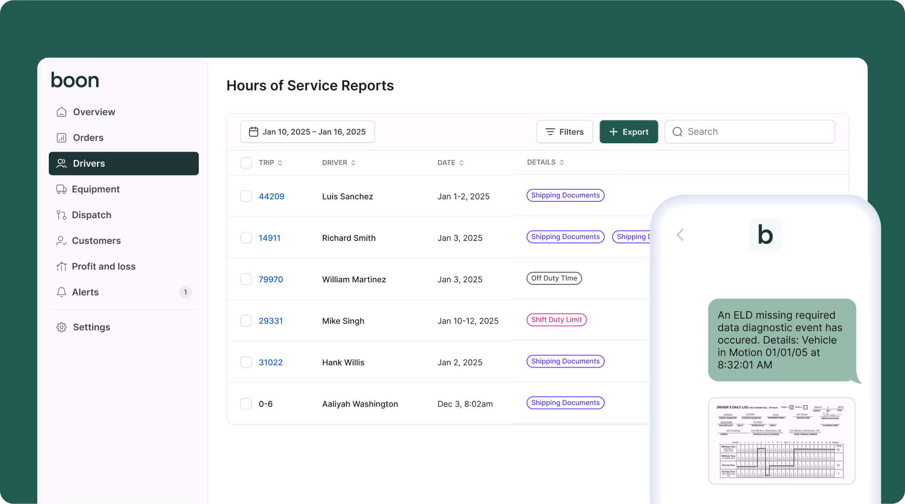The height and width of the screenshot is (504, 905).
Task: Open trip link 79970
Action: tap(270, 280)
